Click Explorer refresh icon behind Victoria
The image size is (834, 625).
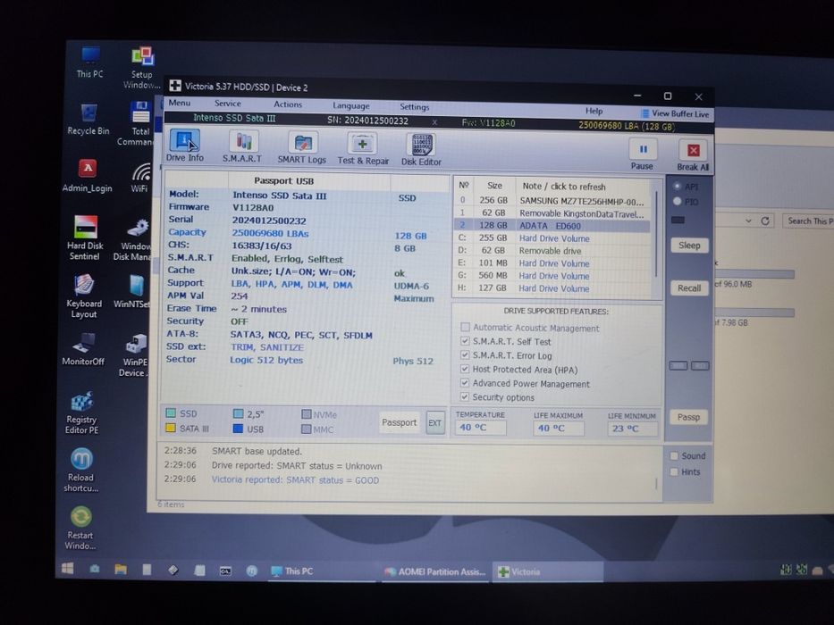click(x=765, y=221)
